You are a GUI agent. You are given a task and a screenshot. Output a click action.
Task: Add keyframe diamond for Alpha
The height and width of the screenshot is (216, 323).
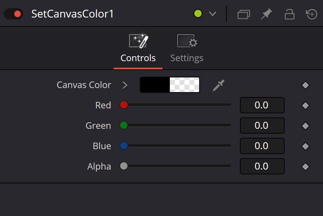(305, 167)
